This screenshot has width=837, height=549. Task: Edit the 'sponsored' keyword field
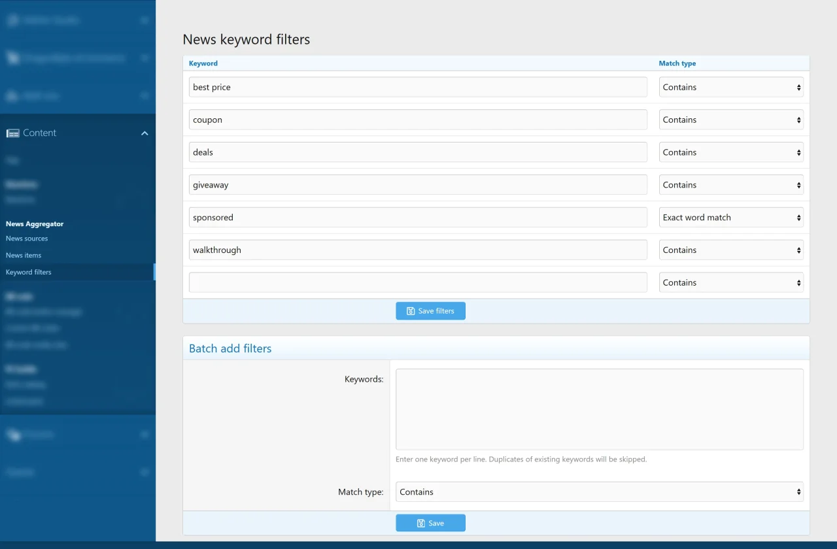click(x=418, y=218)
